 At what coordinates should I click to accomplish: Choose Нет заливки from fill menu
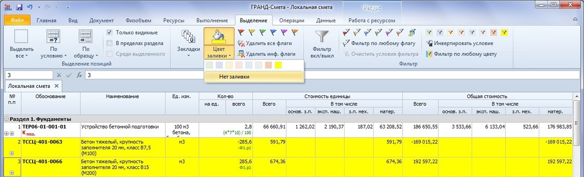click(254, 76)
